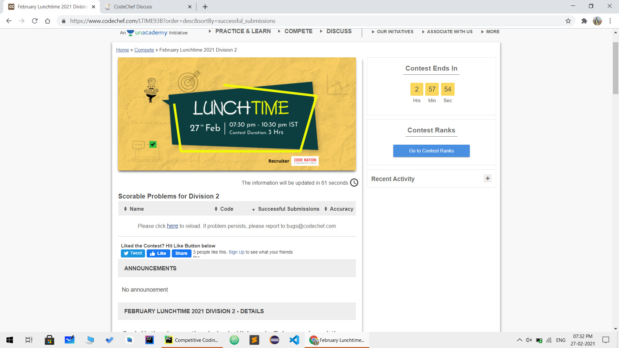Expand the Recent Activity panel
Viewport: 619px width, 348px height.
[487, 179]
